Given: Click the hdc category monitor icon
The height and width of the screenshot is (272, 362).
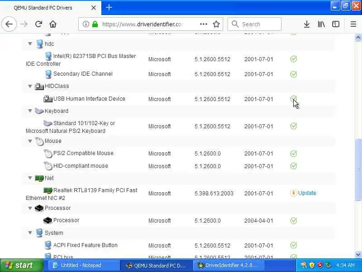Looking at the screenshot, I should pos(39,44).
